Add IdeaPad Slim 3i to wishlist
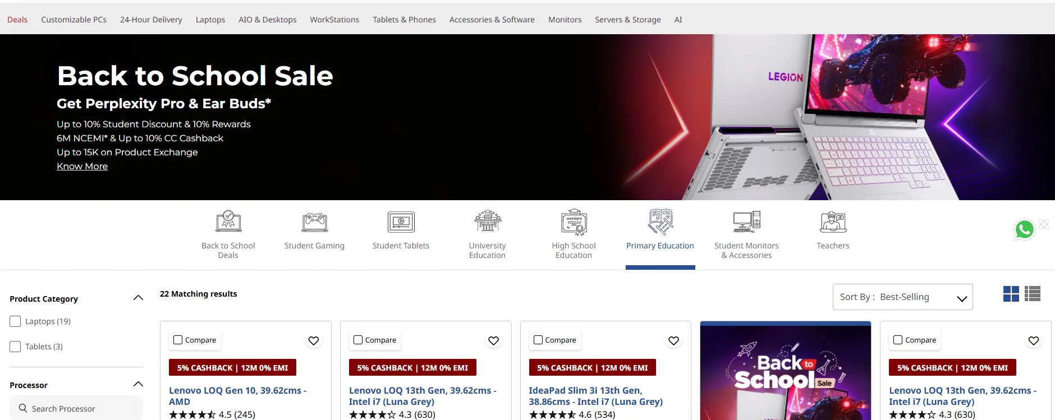This screenshot has width=1055, height=420. (674, 340)
